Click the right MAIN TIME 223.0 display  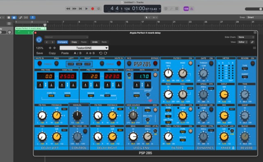coord(113,76)
